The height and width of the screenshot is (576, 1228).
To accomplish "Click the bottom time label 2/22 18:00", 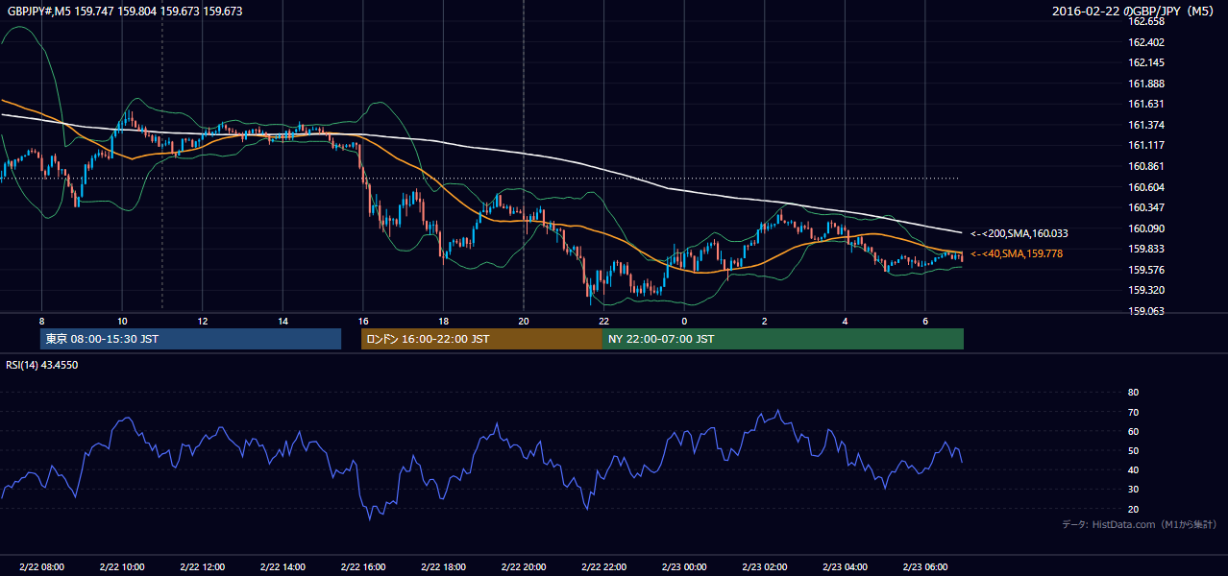I will point(443,567).
